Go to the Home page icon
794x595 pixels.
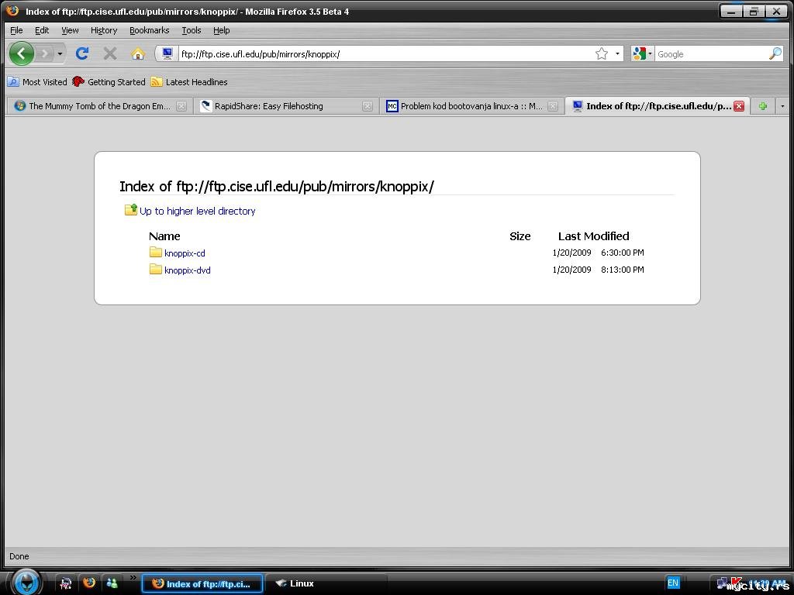coord(138,53)
